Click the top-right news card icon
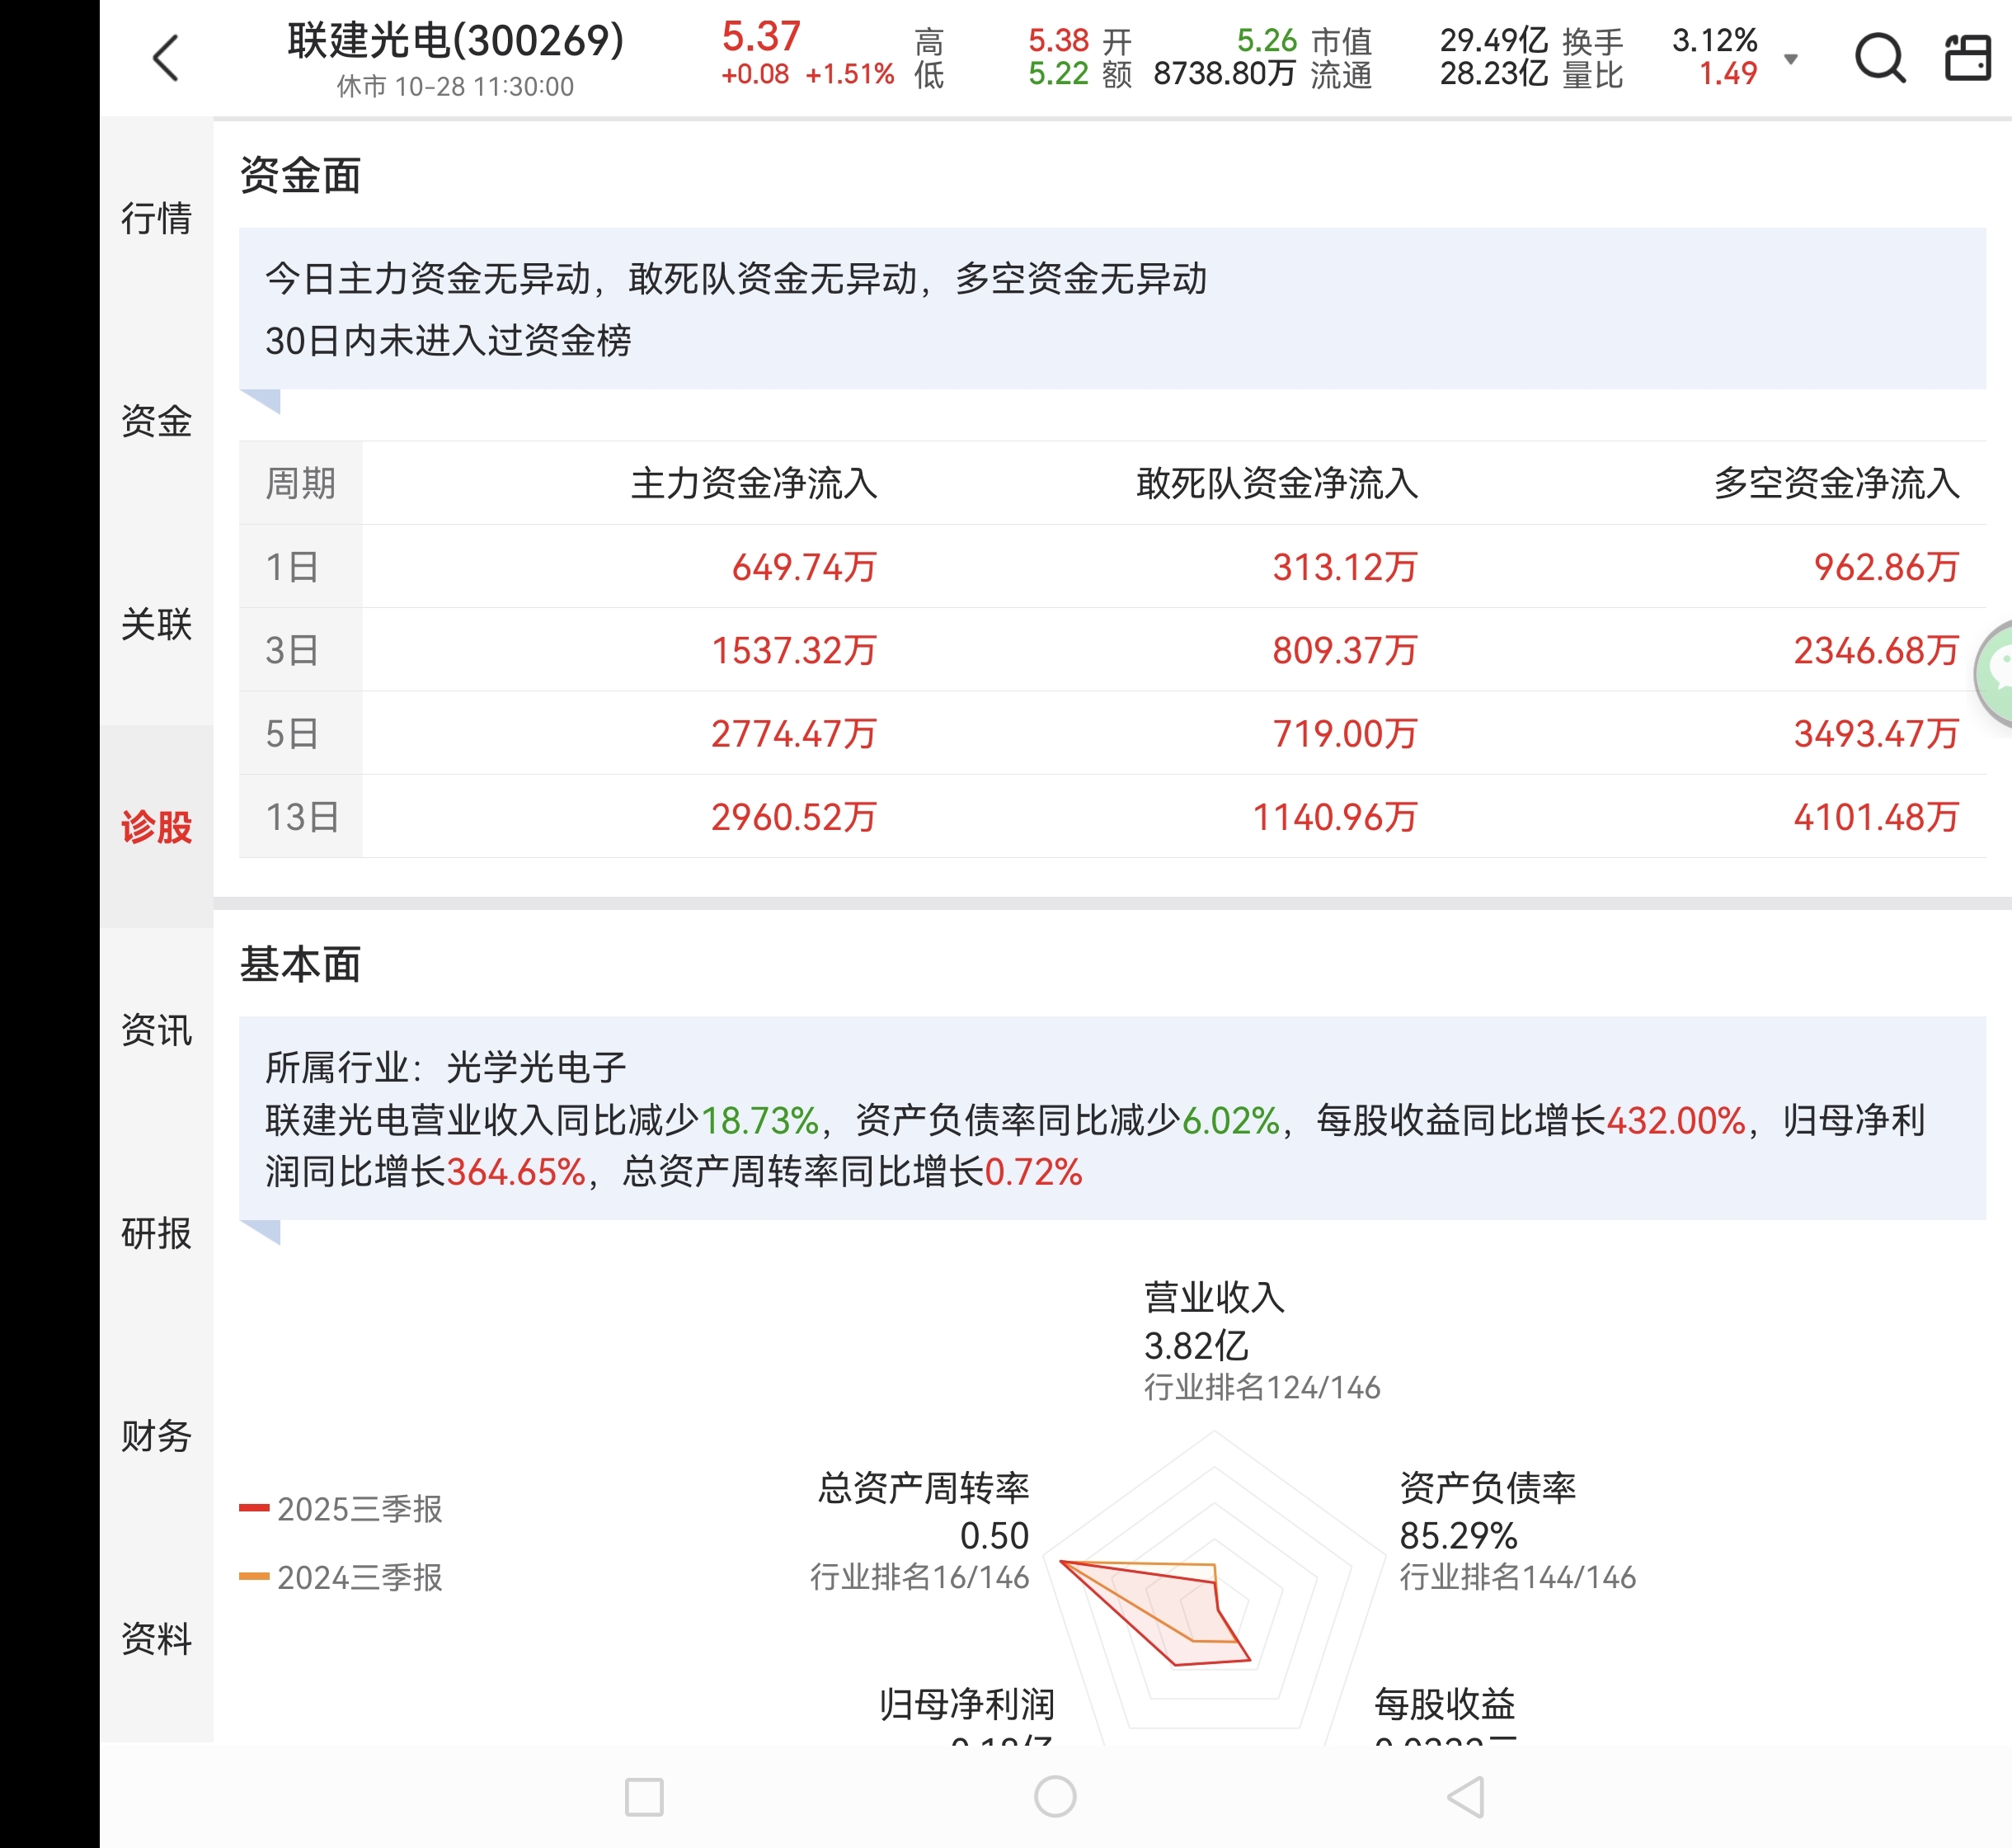The width and height of the screenshot is (2012, 1848). click(1967, 58)
